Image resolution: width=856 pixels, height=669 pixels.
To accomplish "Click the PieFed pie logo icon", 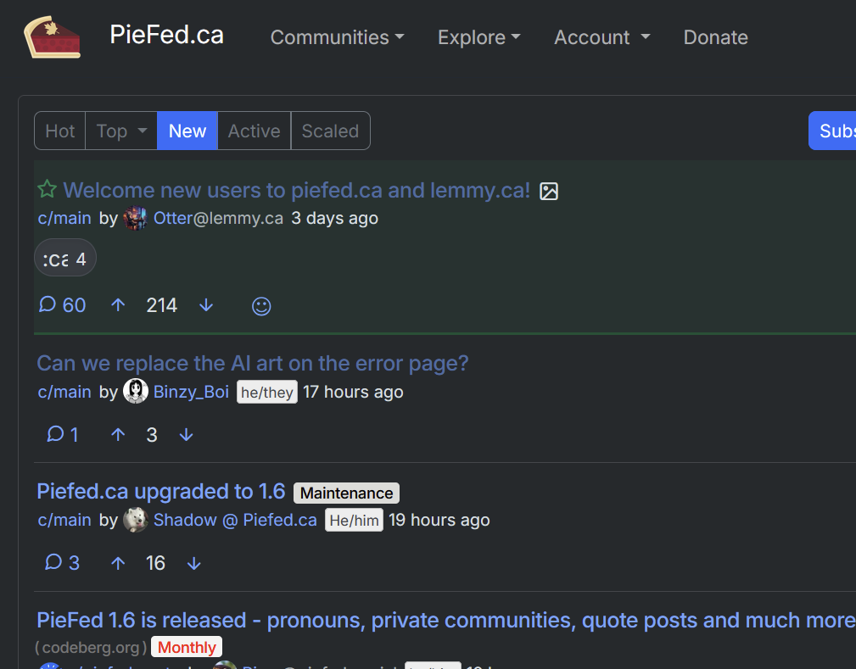I will (x=52, y=36).
